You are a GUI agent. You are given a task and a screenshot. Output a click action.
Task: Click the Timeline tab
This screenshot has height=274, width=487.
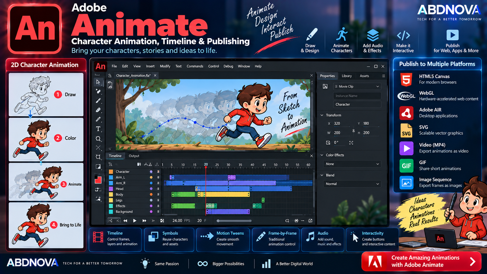click(x=115, y=156)
